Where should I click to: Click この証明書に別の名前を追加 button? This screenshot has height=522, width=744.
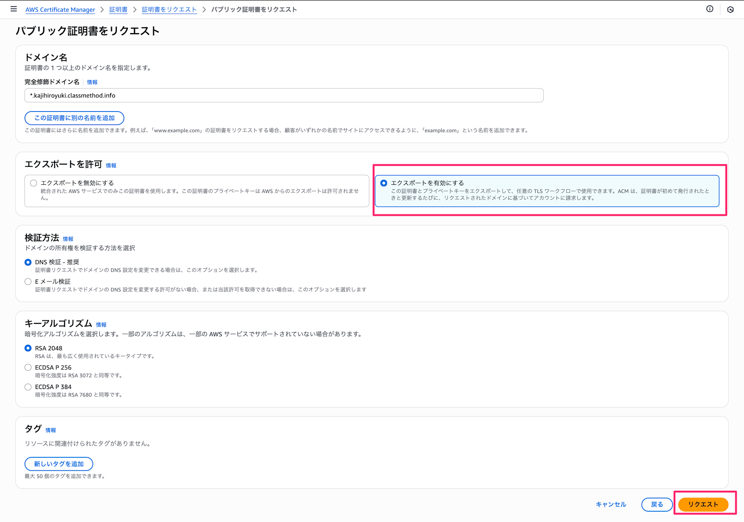(74, 118)
